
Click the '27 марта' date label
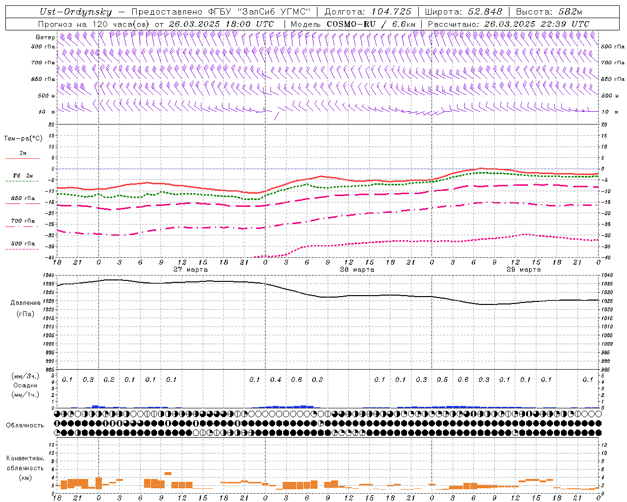(x=191, y=270)
